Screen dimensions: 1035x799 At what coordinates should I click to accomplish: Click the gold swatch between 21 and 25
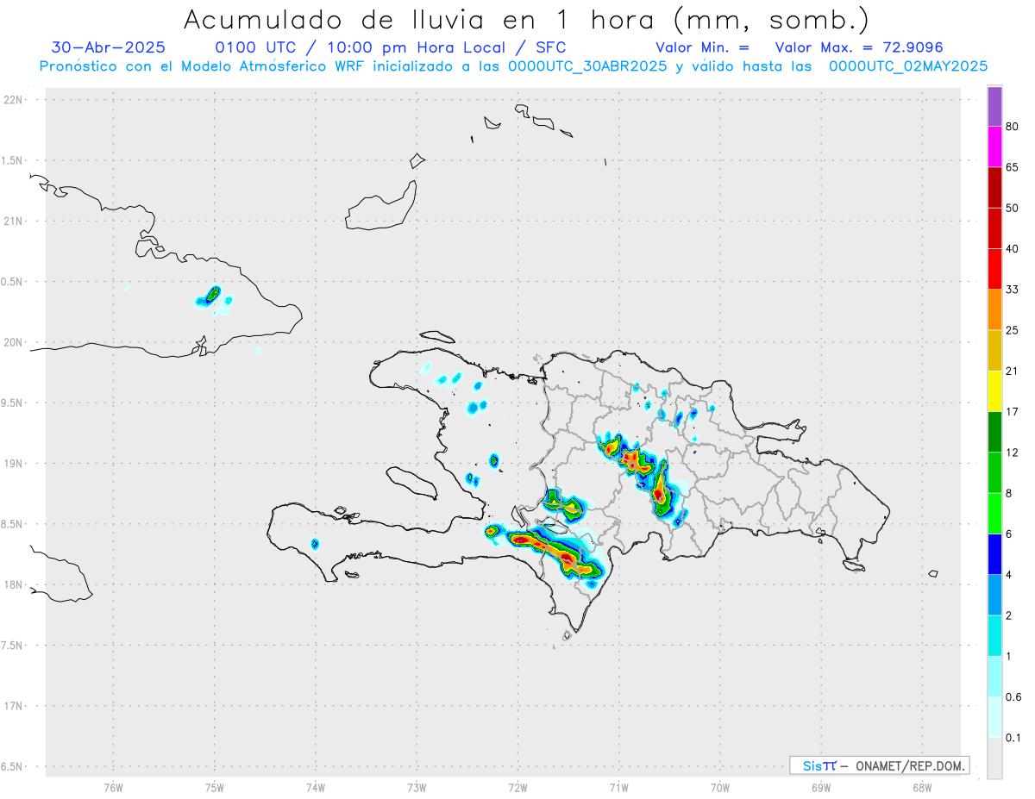tap(994, 351)
